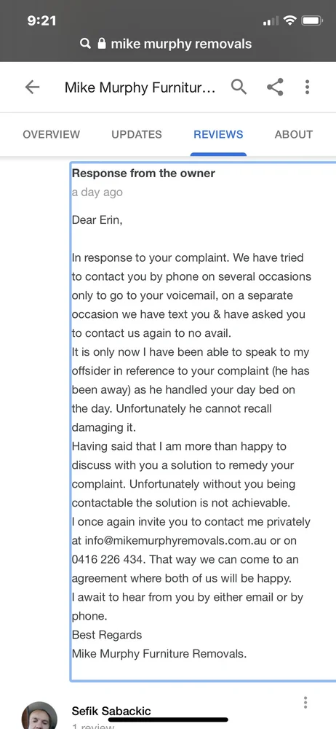Open search with the magnifier icon
Screen dimensions: 336x729
[x=239, y=87]
